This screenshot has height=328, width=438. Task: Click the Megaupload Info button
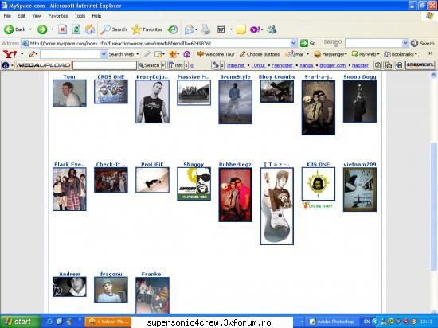click(176, 65)
